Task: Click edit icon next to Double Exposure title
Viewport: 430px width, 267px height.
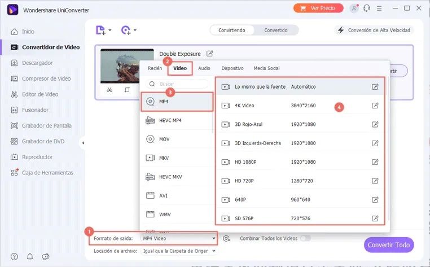Action: pyautogui.click(x=210, y=54)
